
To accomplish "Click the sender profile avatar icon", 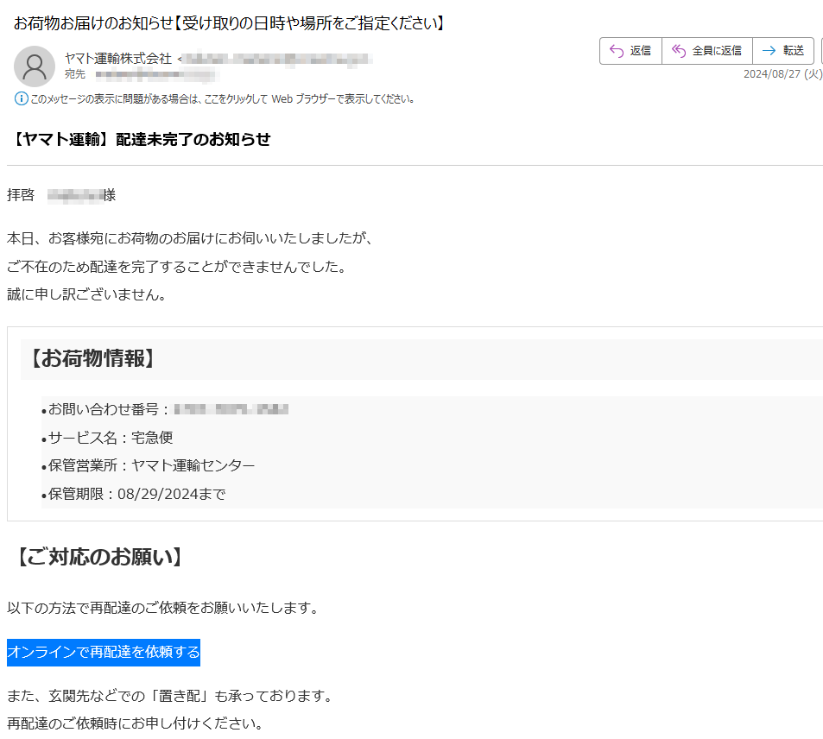I will click(x=35, y=66).
